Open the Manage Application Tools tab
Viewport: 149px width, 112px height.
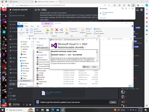tap(47, 26)
